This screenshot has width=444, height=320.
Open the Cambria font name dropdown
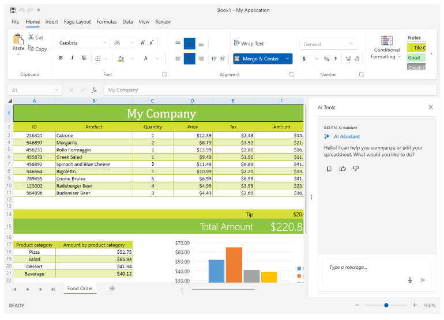[105, 43]
